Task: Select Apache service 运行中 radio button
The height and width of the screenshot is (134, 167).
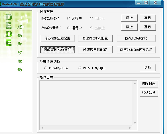Action: [69, 28]
